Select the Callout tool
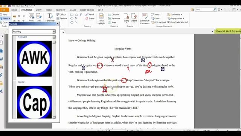241x136 pixels. [61, 14]
